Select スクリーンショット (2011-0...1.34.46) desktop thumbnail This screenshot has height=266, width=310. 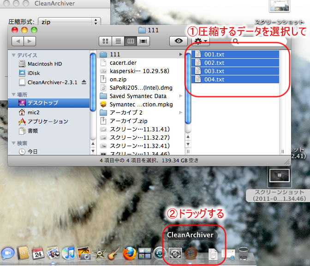279,176
